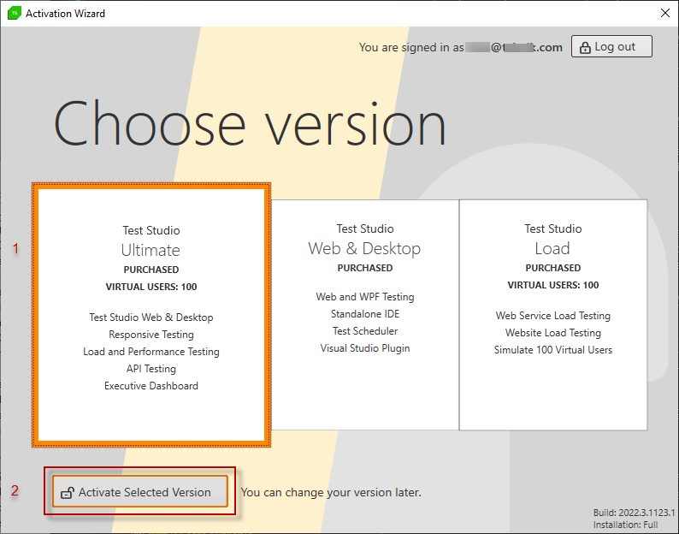Log out of the signed-in account
The width and height of the screenshot is (679, 534).
tap(611, 46)
